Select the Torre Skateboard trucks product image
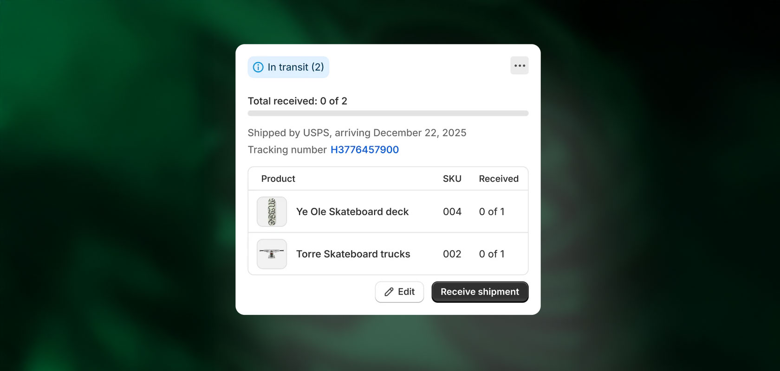 pos(272,254)
